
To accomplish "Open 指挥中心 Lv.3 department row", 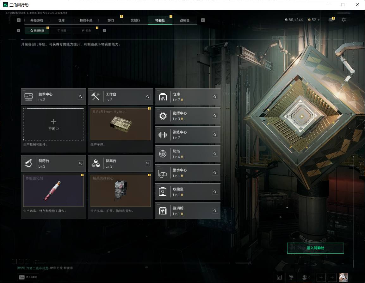I will (x=188, y=116).
